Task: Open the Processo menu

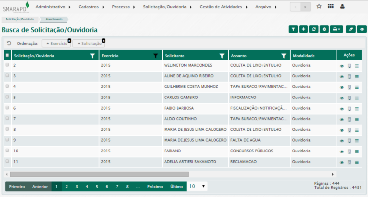Action: tap(123, 7)
